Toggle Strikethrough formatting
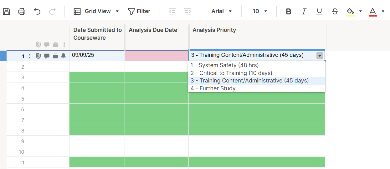This screenshot has width=390, height=169. 335,12
